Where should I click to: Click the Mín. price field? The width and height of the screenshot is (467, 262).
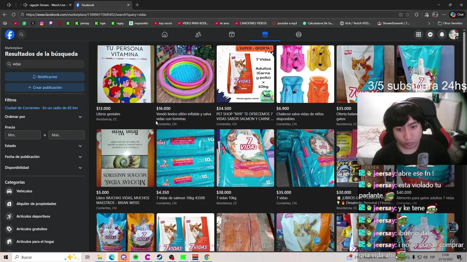23,135
